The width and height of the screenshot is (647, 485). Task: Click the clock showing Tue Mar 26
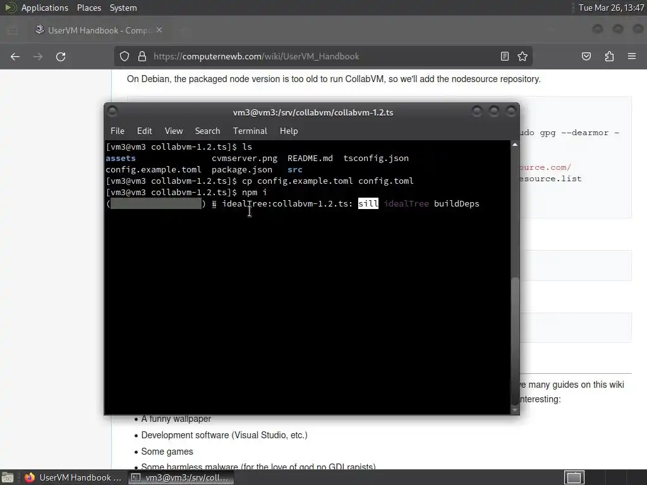611,8
